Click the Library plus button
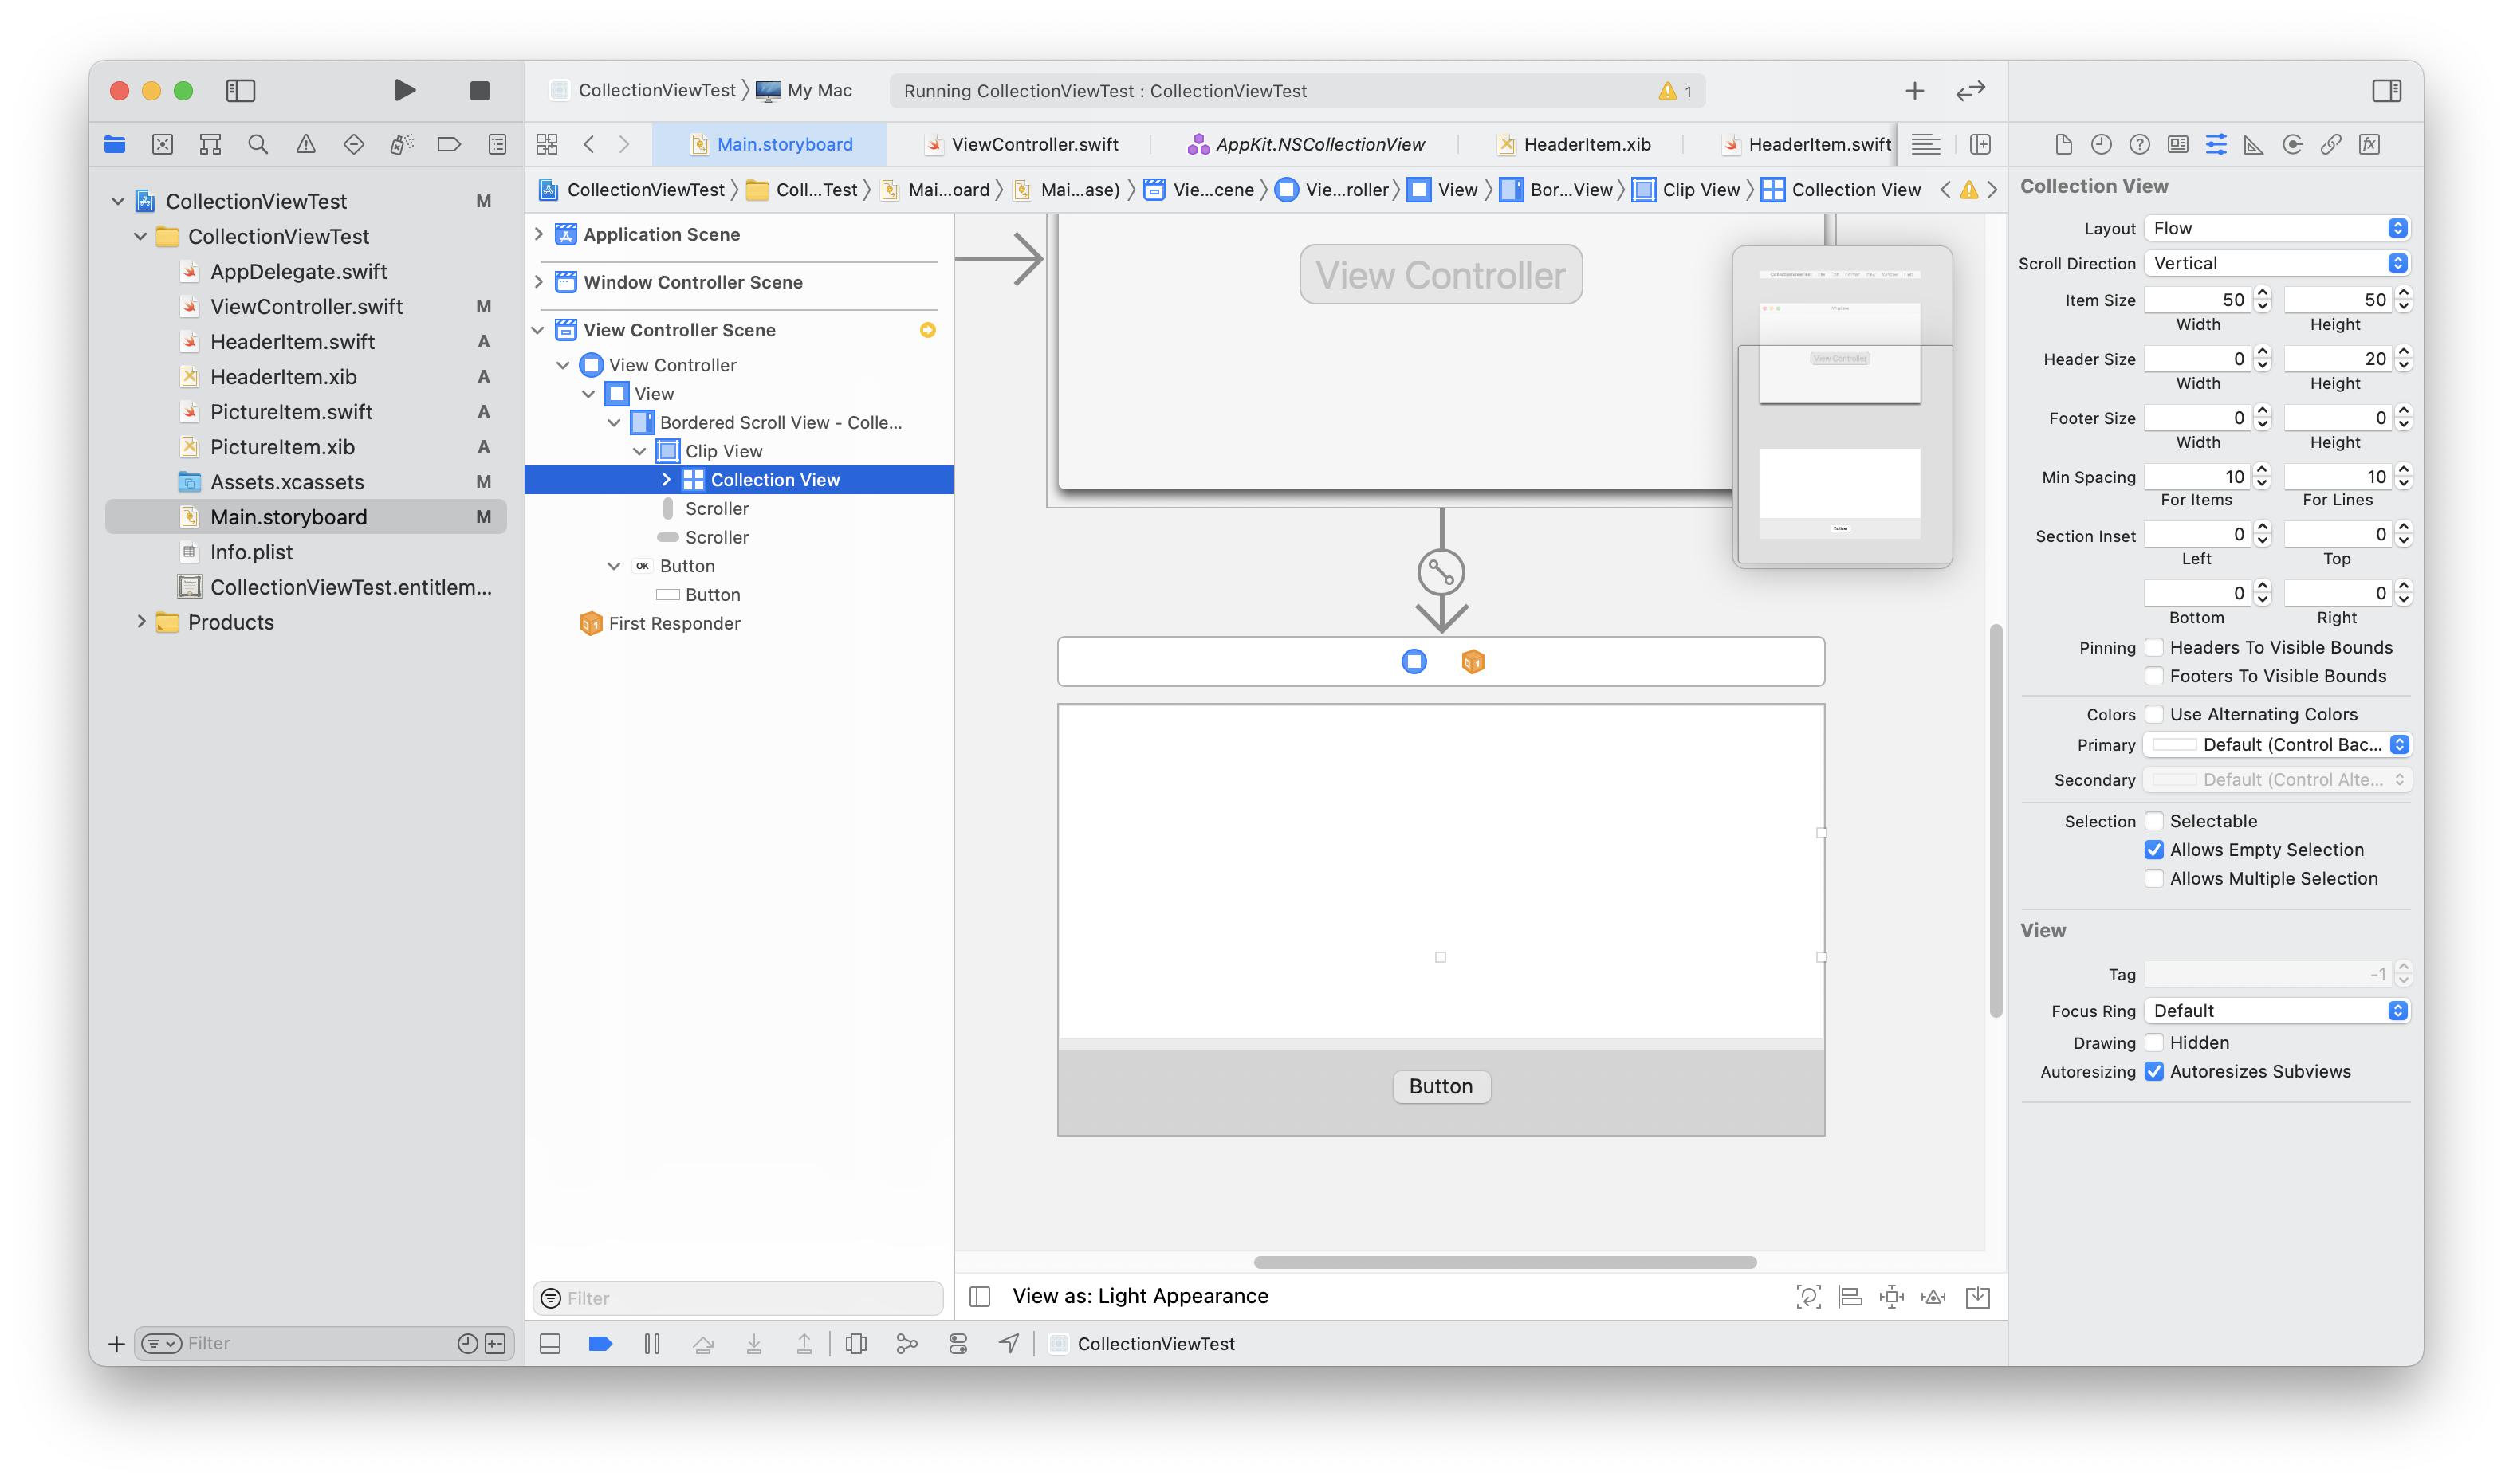 click(1913, 91)
